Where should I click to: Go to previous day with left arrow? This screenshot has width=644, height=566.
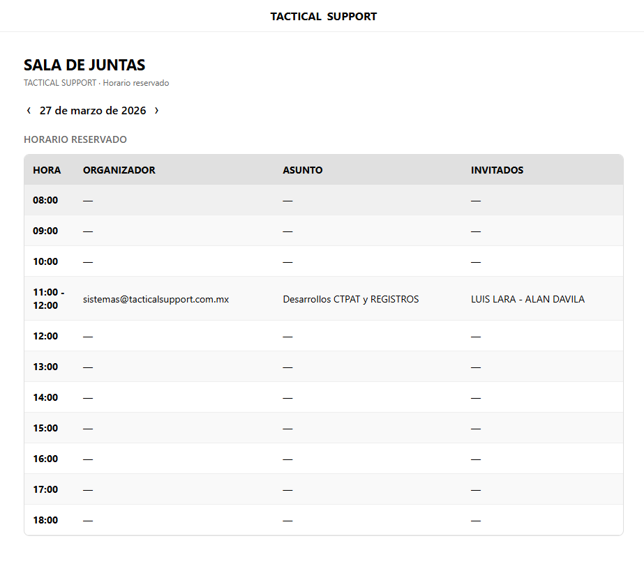click(29, 110)
